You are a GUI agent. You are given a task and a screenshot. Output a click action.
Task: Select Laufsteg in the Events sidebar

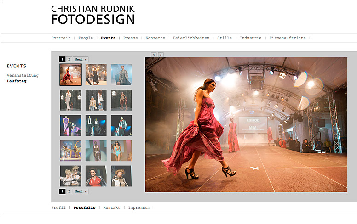coord(17,81)
